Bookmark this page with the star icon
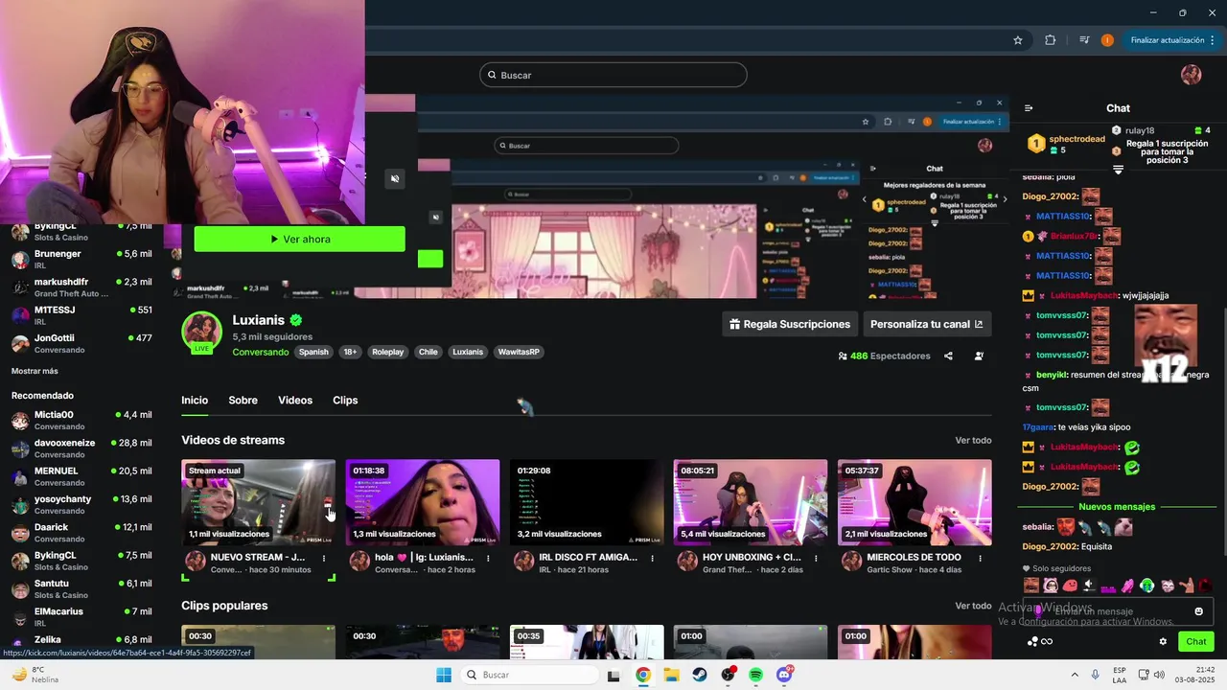The height and width of the screenshot is (690, 1227). [1018, 40]
